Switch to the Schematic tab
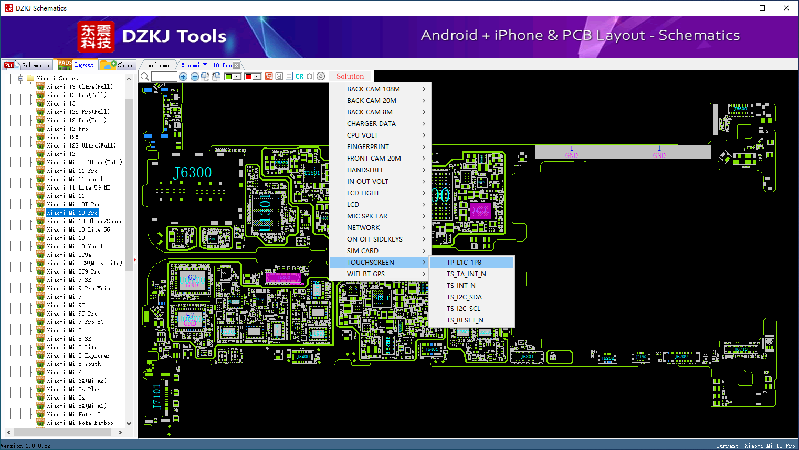This screenshot has width=799, height=450. click(28, 65)
